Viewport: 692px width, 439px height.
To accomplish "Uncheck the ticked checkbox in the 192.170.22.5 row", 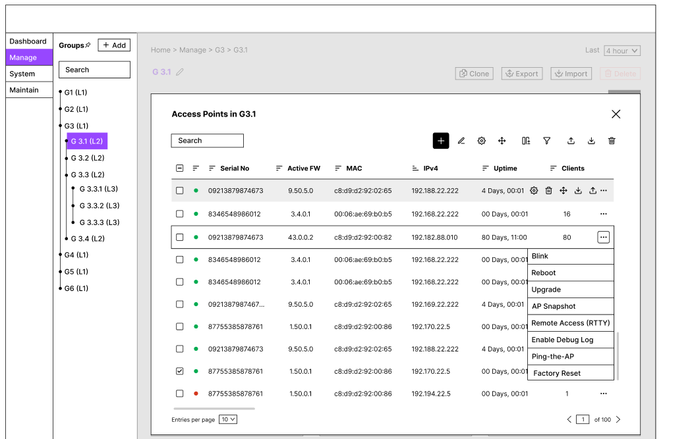I will [180, 371].
